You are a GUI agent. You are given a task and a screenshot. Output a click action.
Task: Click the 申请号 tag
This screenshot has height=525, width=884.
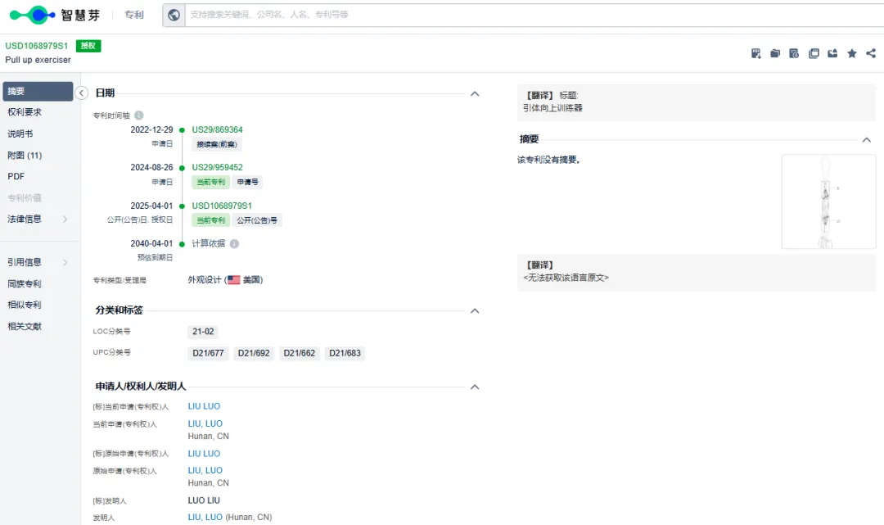coord(247,182)
